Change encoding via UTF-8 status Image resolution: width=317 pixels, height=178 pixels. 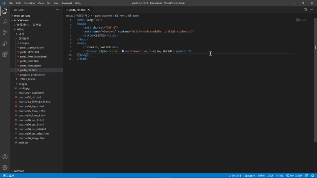point(261,175)
